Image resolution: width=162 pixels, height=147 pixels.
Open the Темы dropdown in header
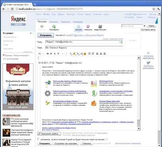coord(139,17)
